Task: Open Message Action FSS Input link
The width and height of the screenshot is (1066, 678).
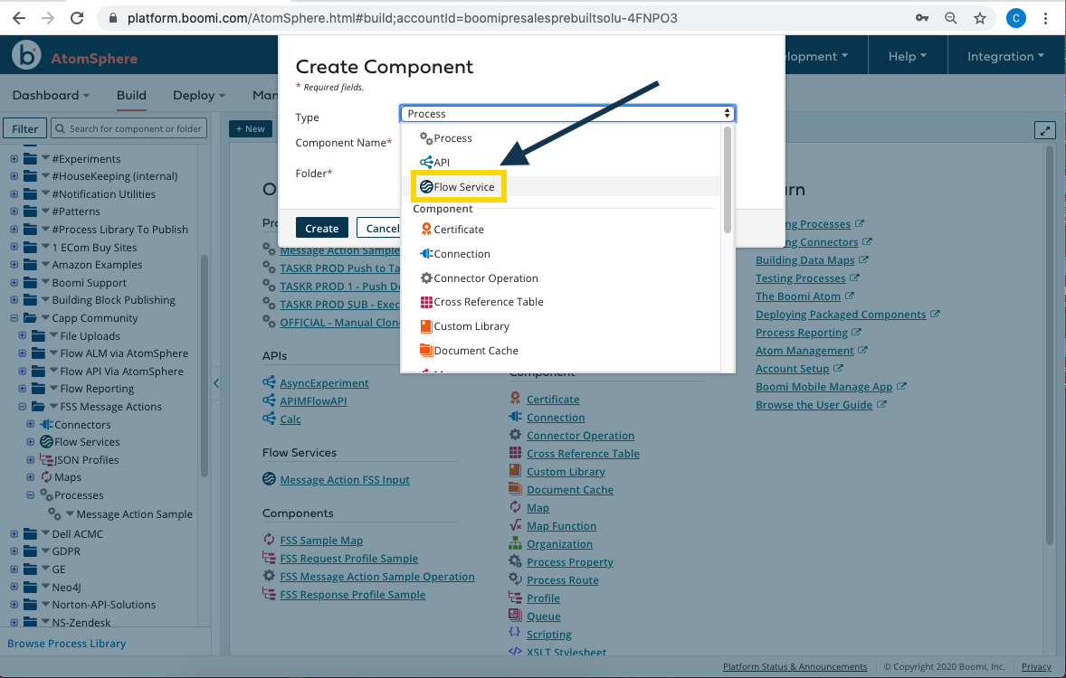Action: point(345,480)
